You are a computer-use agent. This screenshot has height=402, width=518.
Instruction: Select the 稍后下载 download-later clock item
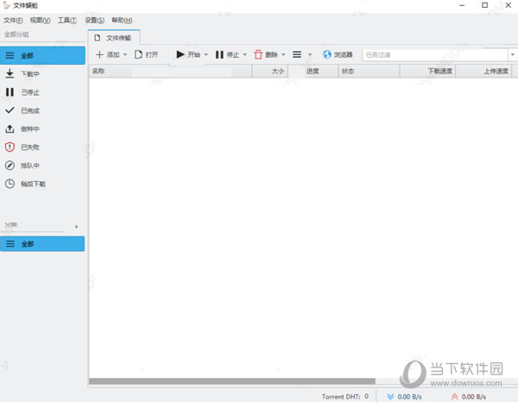coord(10,183)
